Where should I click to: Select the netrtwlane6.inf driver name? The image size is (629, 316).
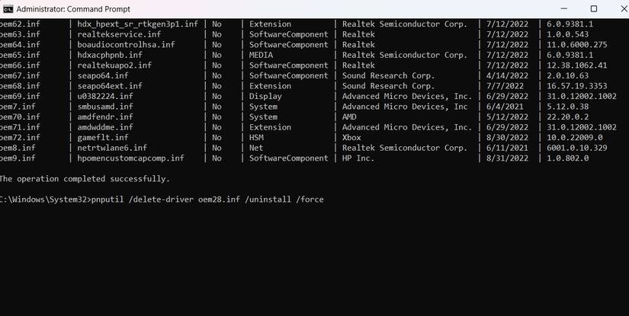(x=112, y=148)
